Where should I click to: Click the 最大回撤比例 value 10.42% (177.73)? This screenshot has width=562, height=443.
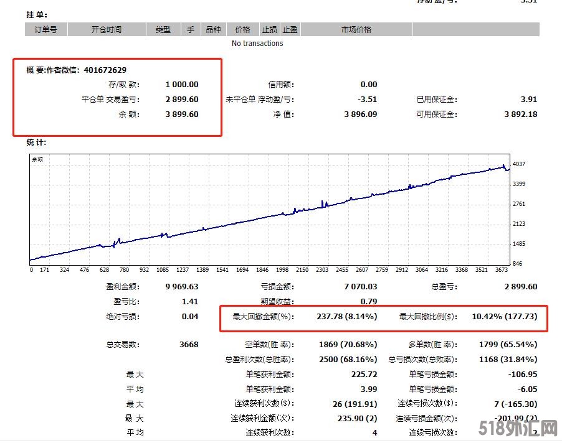click(504, 317)
